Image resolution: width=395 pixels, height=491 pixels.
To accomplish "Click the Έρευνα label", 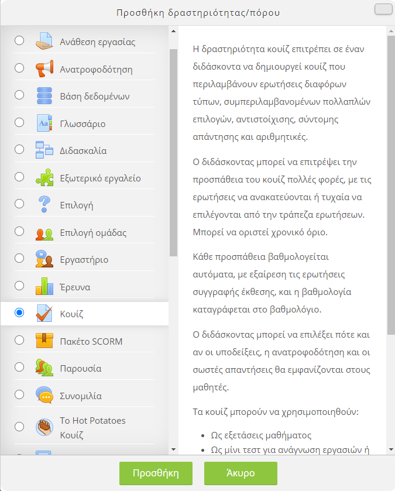I will coord(75,287).
